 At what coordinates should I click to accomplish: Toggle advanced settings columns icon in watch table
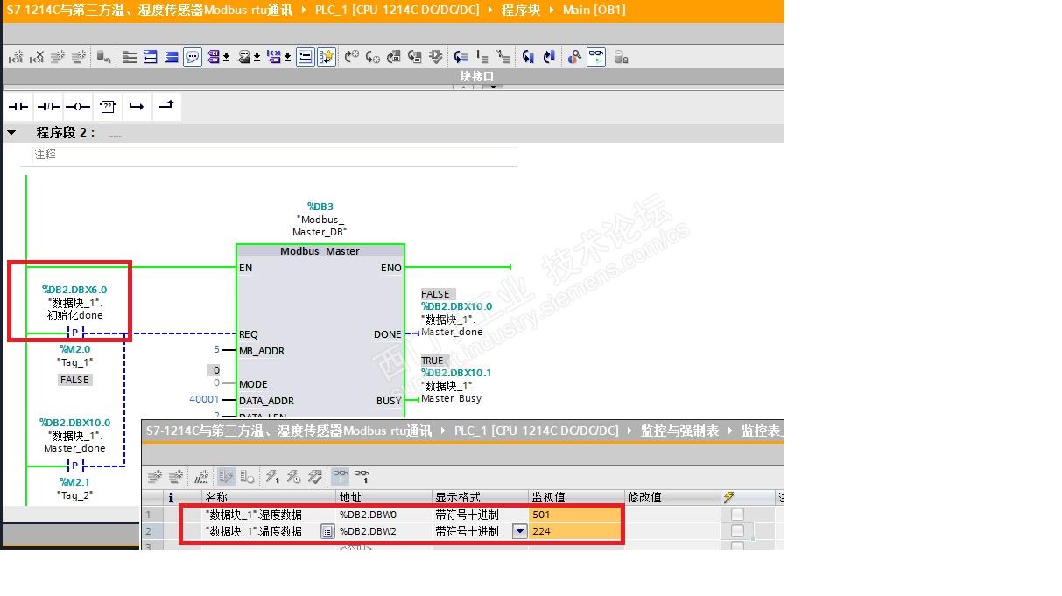[x=247, y=477]
